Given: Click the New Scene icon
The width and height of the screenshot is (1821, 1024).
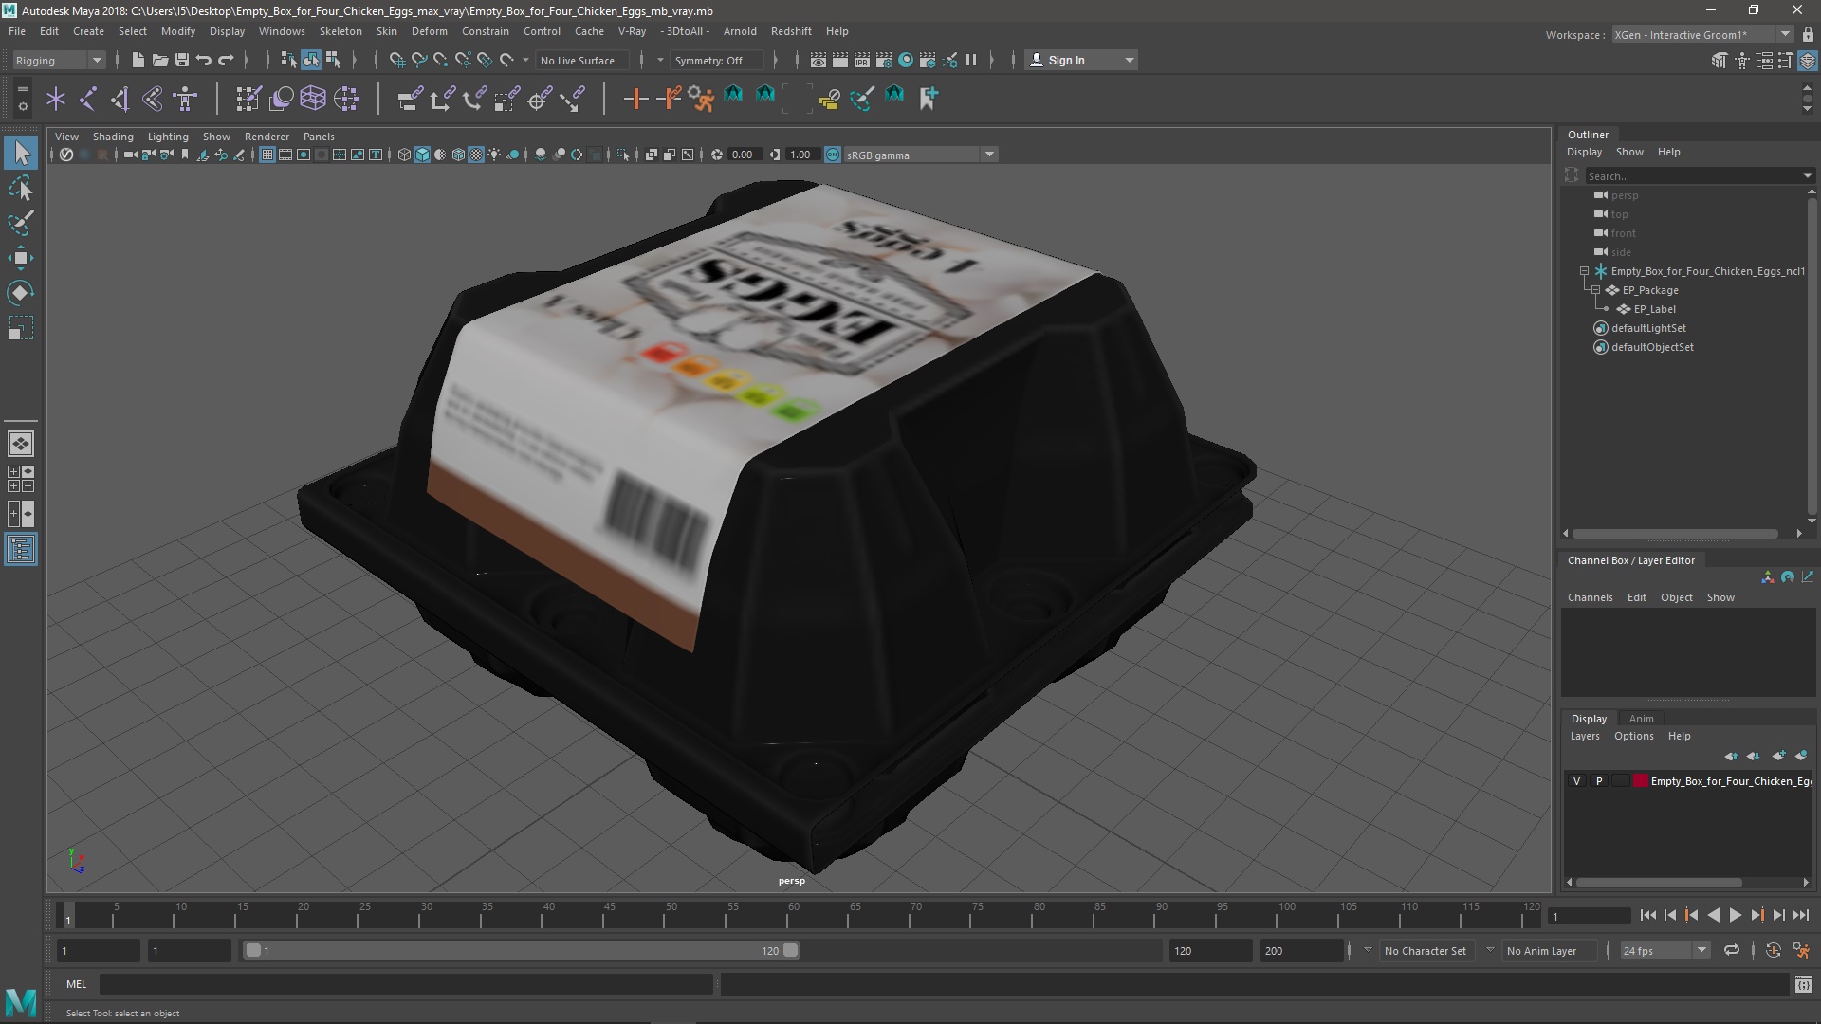Looking at the screenshot, I should click(138, 60).
